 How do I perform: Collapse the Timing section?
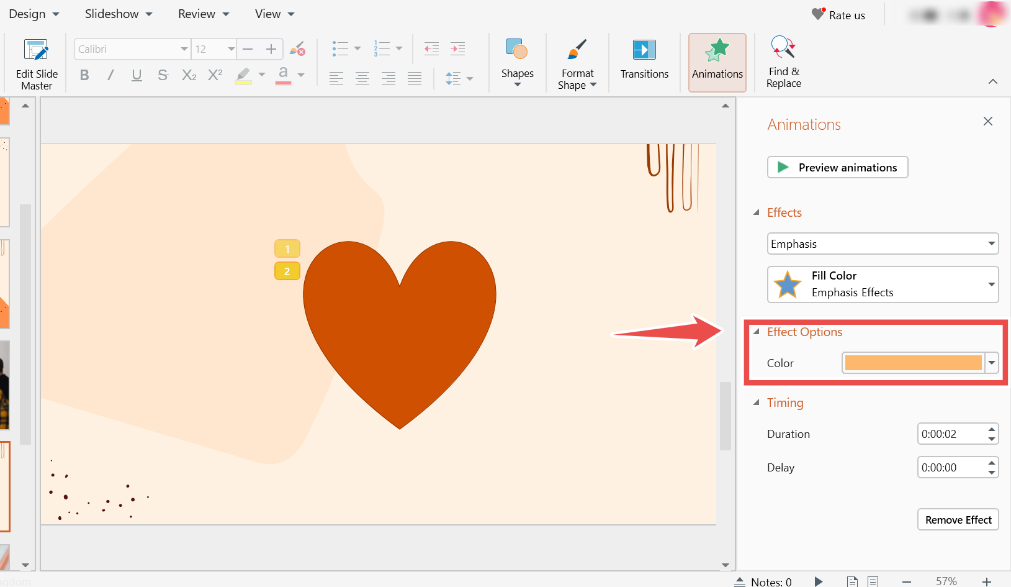click(x=757, y=403)
